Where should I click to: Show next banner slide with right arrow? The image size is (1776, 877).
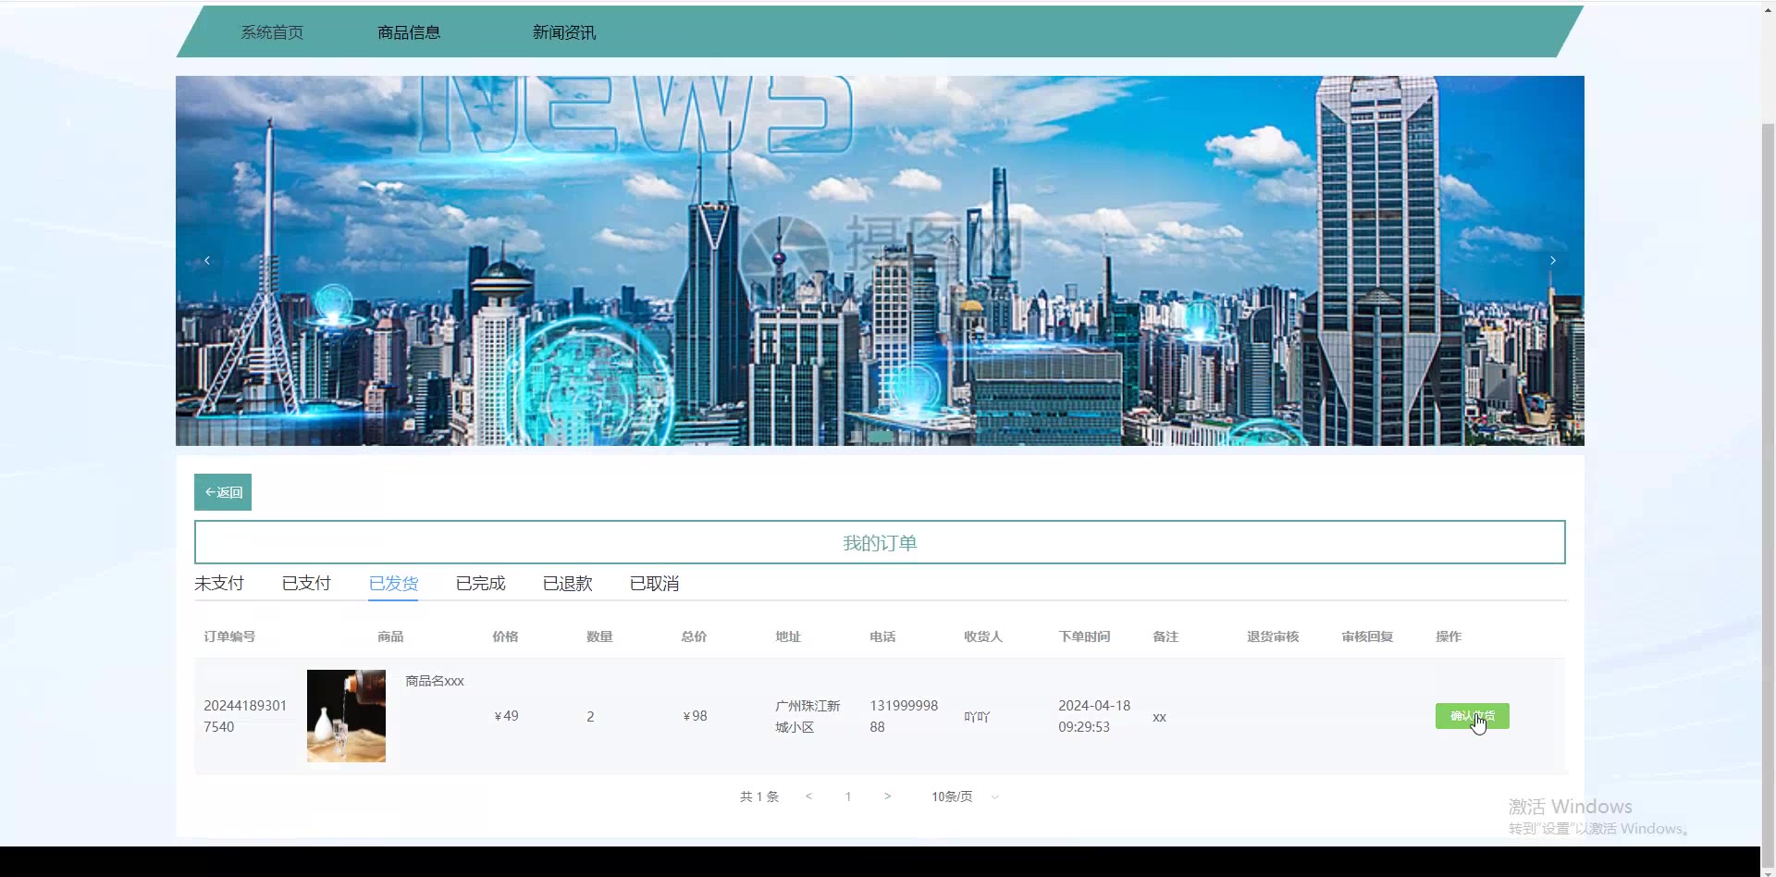coord(1553,261)
